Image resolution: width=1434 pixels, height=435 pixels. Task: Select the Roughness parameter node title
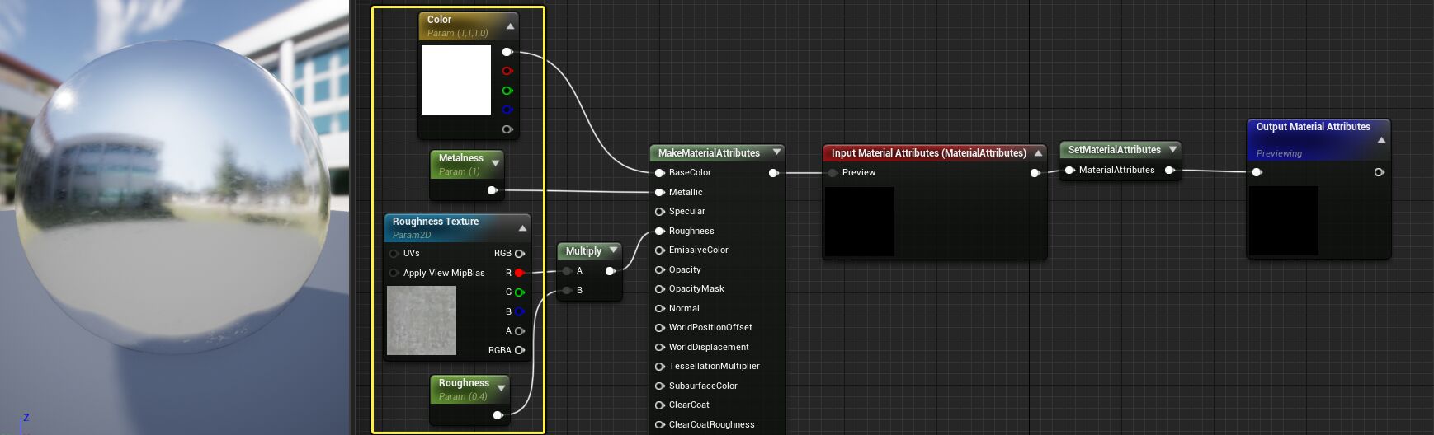[x=463, y=383]
